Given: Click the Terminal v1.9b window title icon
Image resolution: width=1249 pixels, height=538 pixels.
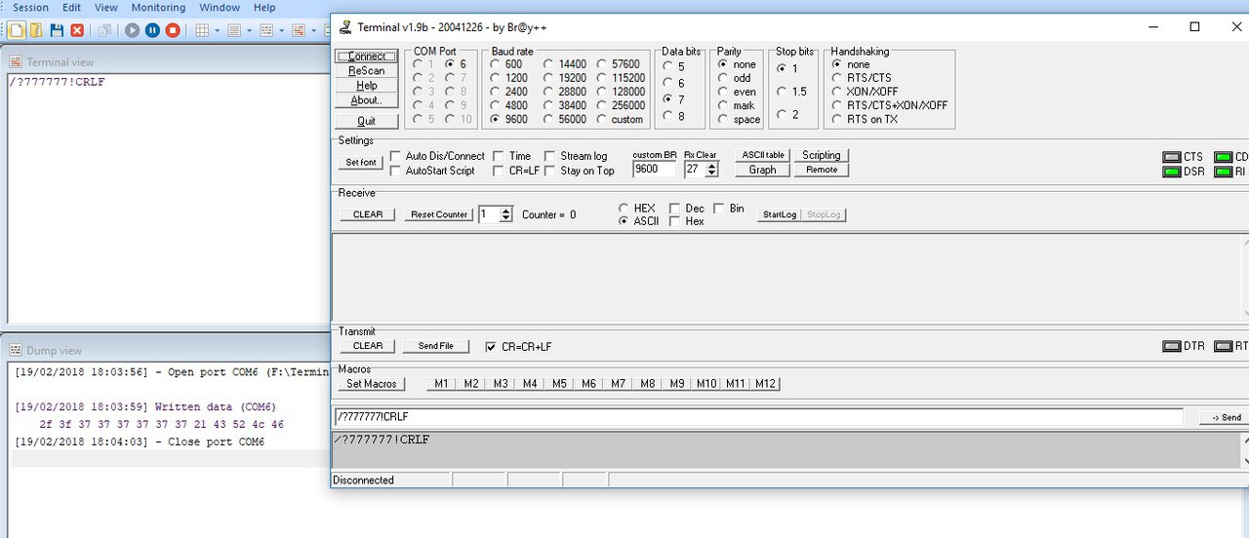Looking at the screenshot, I should [345, 26].
